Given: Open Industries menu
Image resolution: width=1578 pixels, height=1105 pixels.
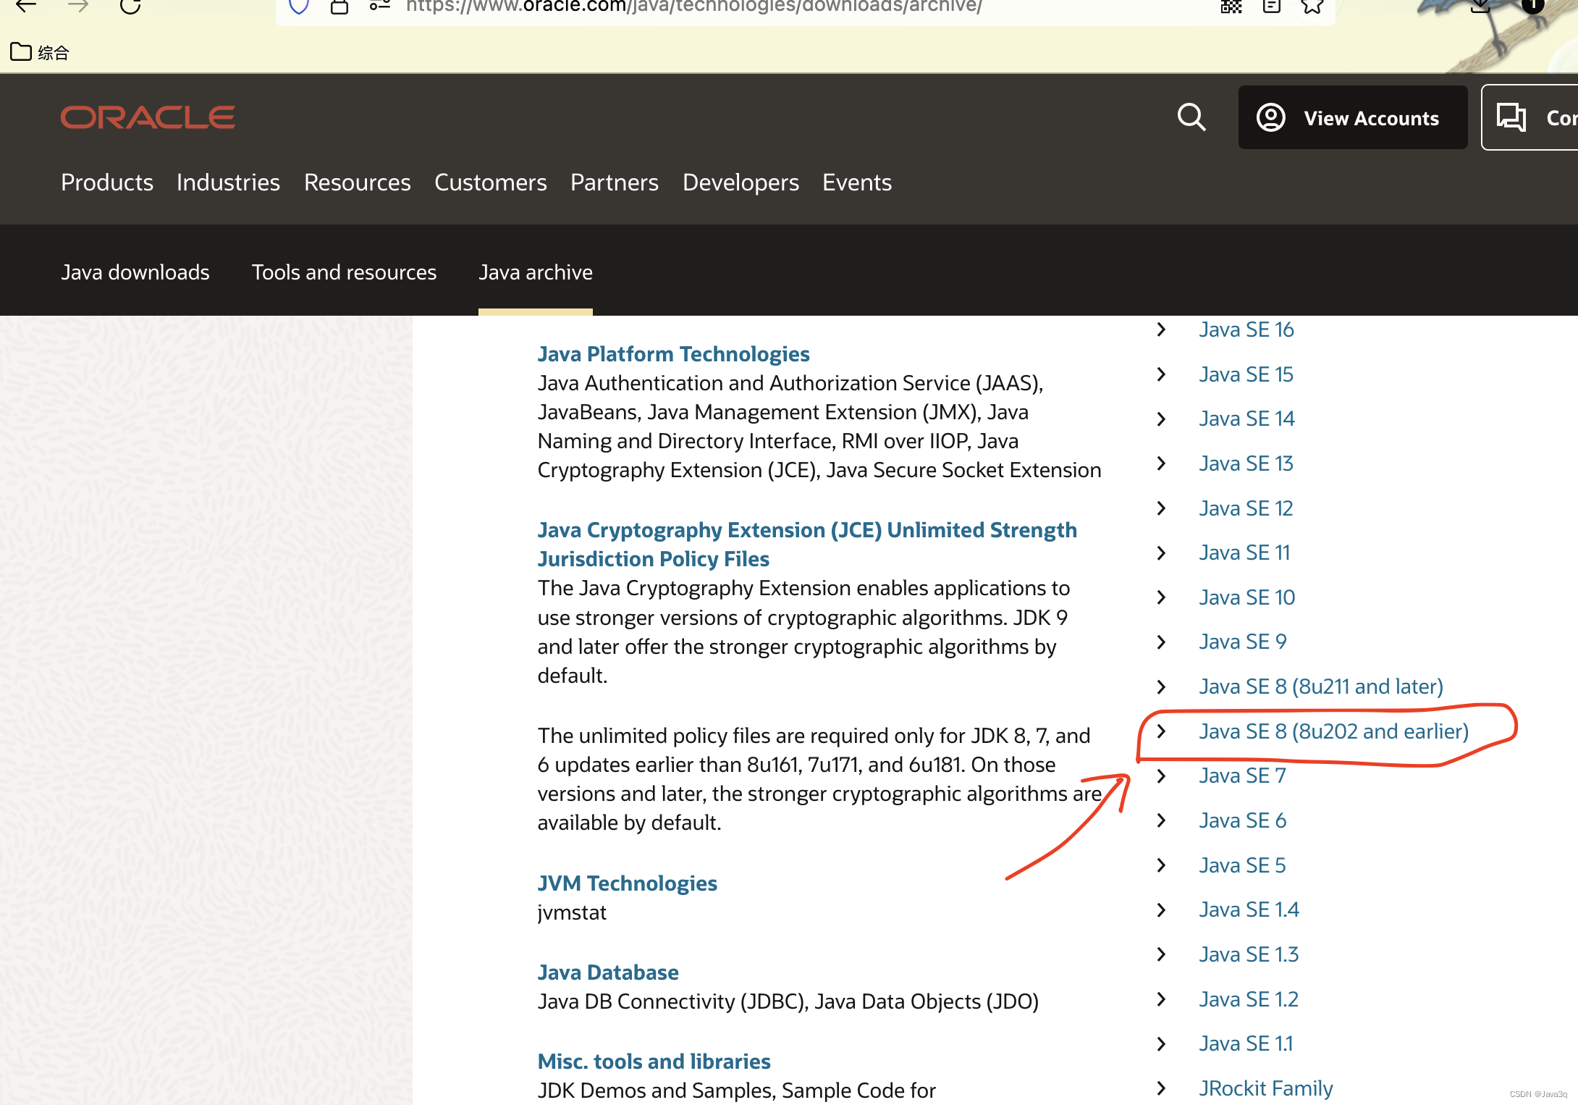Looking at the screenshot, I should (228, 182).
